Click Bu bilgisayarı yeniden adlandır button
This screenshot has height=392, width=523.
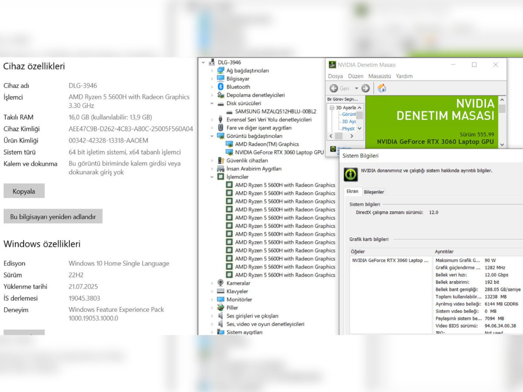(53, 216)
